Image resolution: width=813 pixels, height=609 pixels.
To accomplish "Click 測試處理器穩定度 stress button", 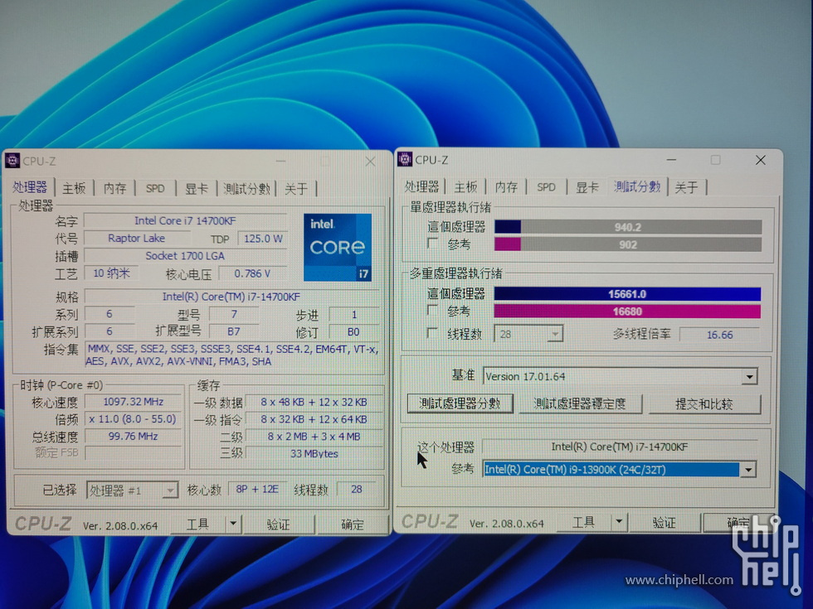I will (580, 404).
